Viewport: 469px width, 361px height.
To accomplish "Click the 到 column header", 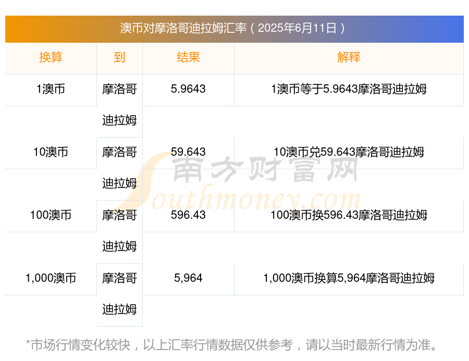I will [119, 57].
